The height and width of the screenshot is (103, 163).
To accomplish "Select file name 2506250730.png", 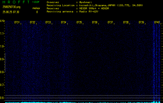I will tap(12, 7).
